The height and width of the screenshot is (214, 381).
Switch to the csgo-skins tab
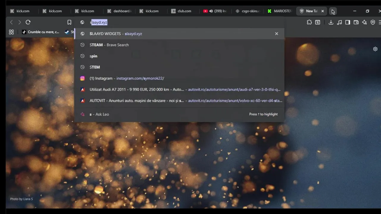point(248,11)
